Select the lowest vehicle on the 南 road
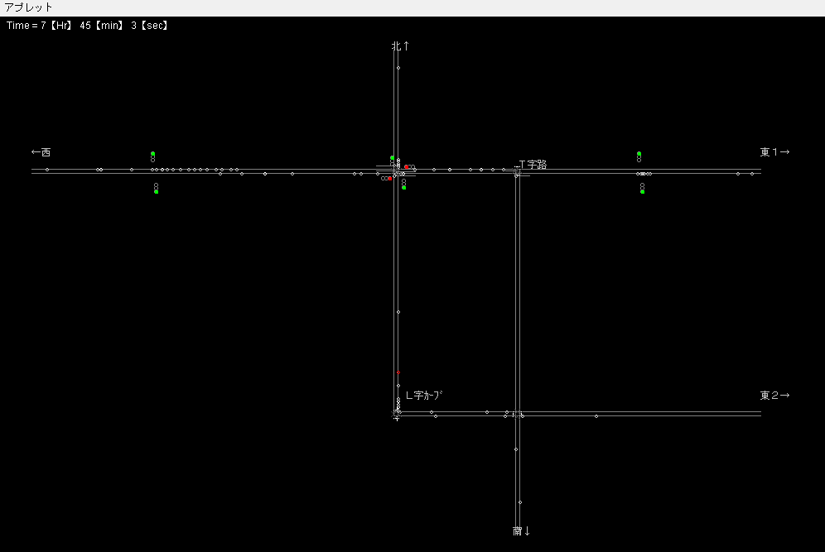Viewport: 825px width, 552px height. click(520, 502)
